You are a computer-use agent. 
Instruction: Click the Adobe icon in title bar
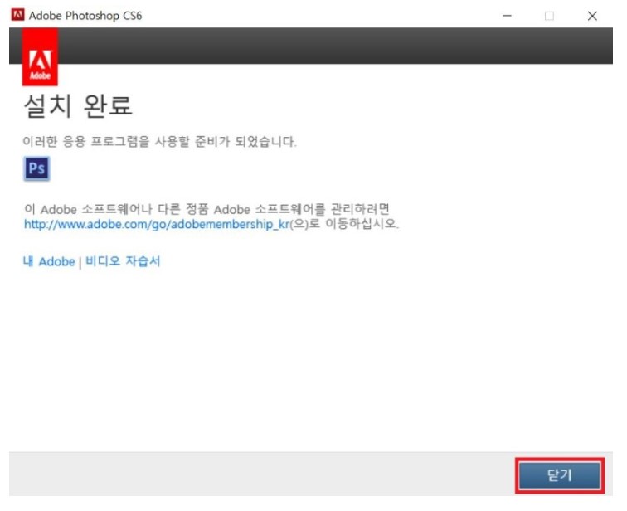18,15
